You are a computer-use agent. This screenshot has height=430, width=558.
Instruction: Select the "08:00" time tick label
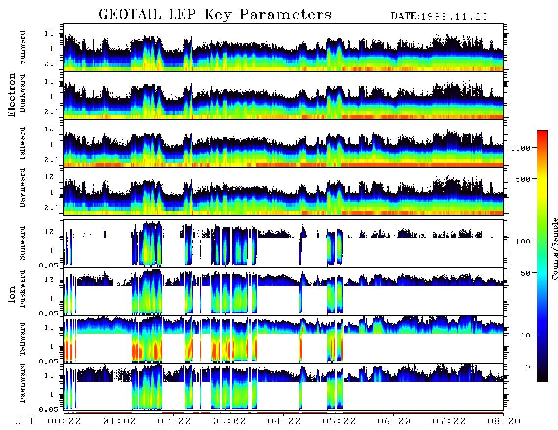click(x=504, y=421)
